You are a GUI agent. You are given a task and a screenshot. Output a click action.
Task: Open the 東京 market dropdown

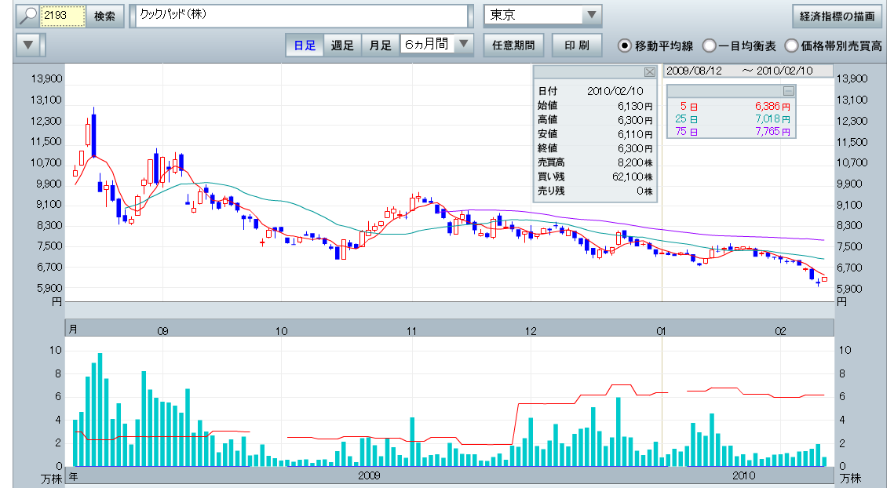pos(590,16)
